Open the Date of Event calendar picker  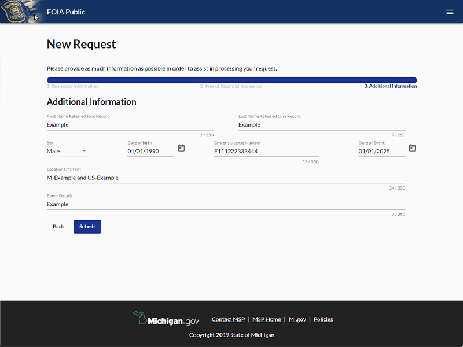coord(412,148)
